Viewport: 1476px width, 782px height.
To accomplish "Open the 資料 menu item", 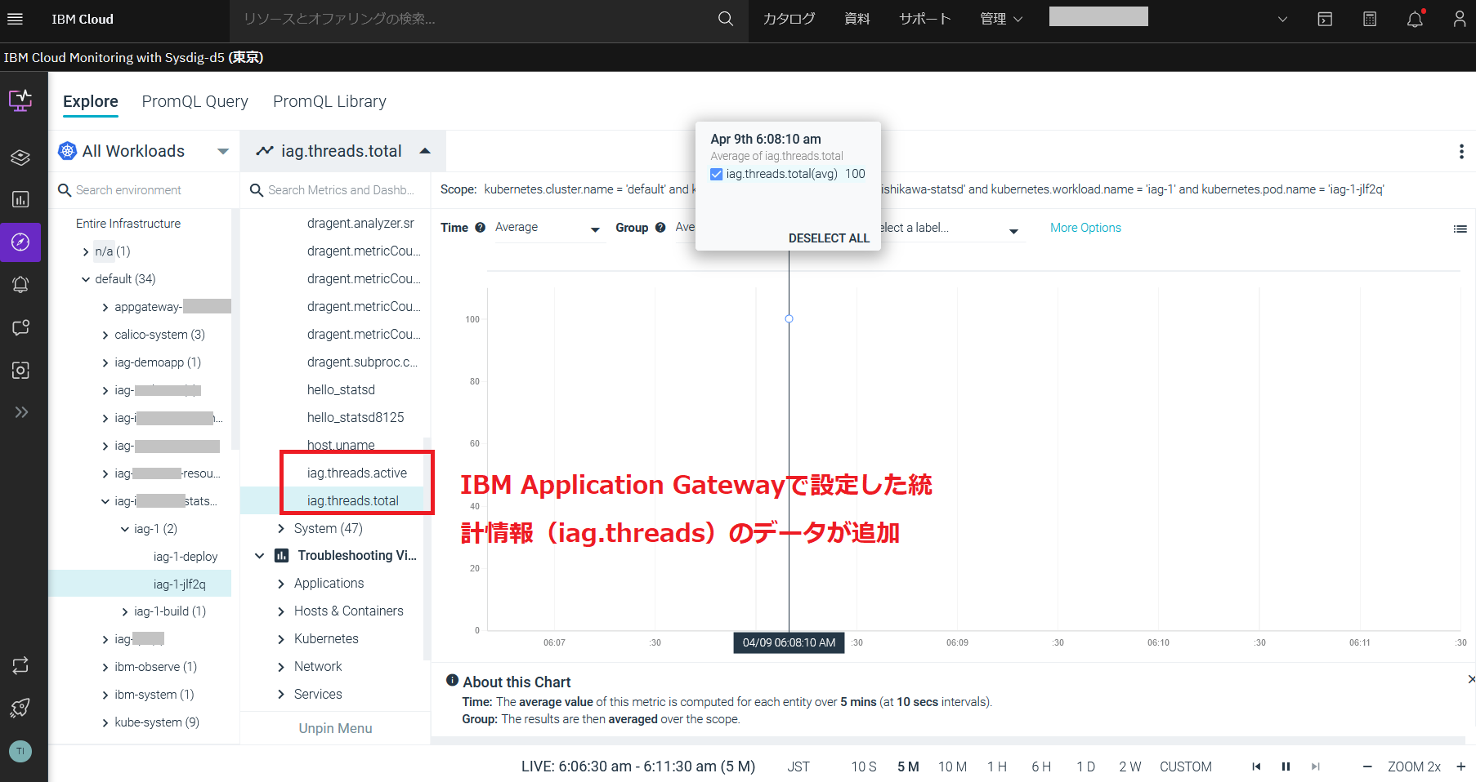I will coord(857,19).
